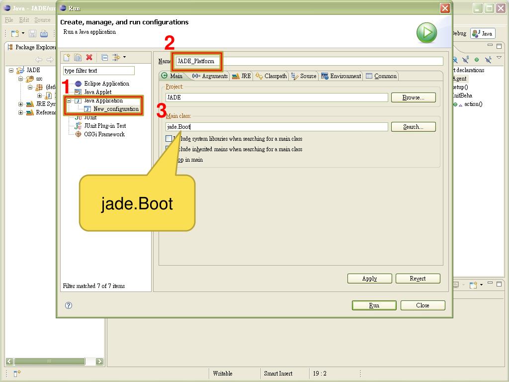Switch to the JRE tab
509x382 pixels.
242,76
